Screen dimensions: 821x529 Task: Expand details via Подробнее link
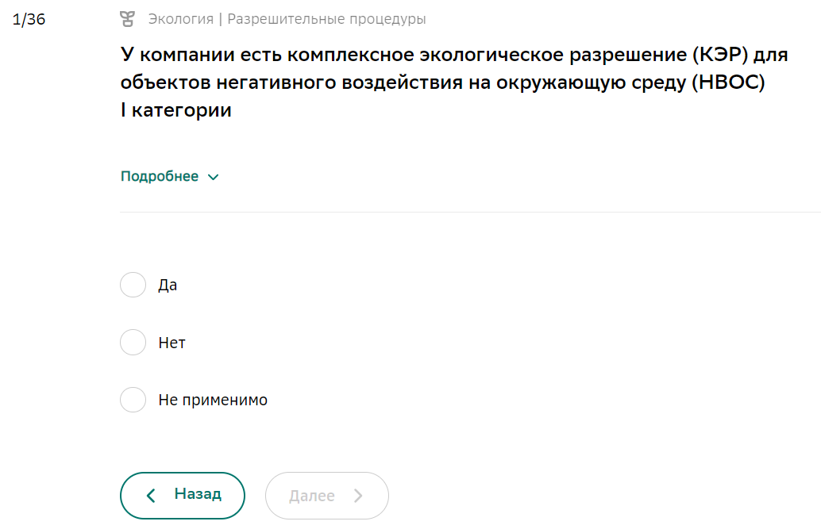pyautogui.click(x=160, y=176)
